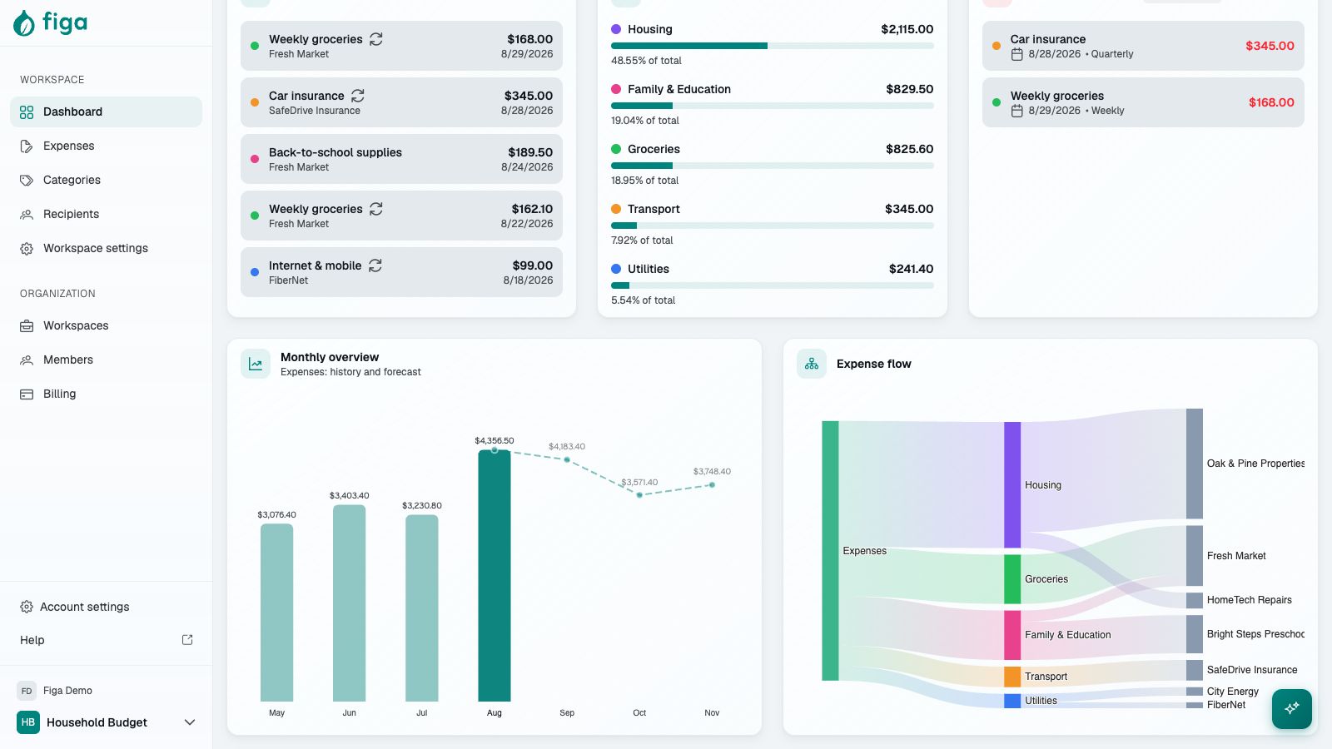Click the Family & Education flow node
1332x749 pixels.
(1012, 635)
